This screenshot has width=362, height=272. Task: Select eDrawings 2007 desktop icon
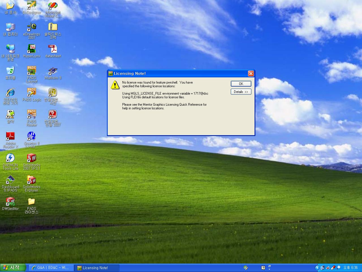(32, 27)
